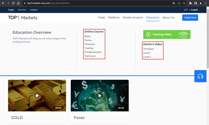Toggle the browser side panel icon
Image resolution: width=209 pixels, height=125 pixels.
[195, 3]
